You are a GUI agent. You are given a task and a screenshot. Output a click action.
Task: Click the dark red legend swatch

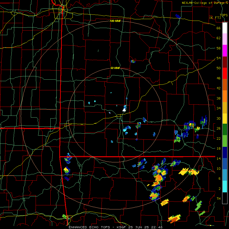click(x=225, y=62)
